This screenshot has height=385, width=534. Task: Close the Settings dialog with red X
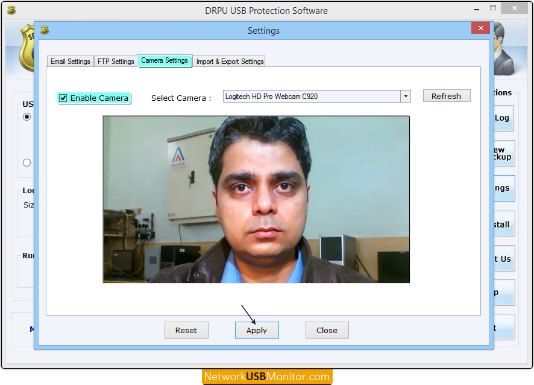pyautogui.click(x=480, y=28)
